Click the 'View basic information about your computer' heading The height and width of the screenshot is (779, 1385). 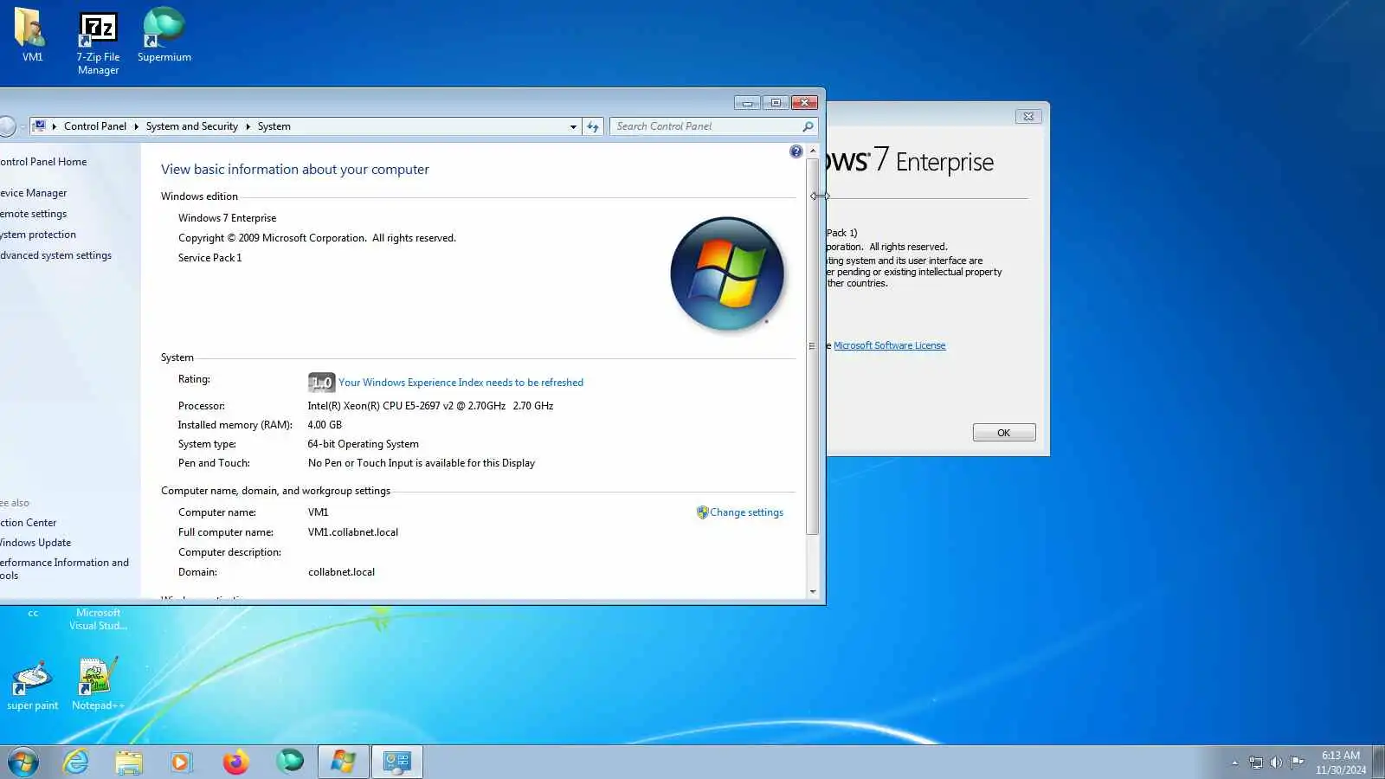295,170
